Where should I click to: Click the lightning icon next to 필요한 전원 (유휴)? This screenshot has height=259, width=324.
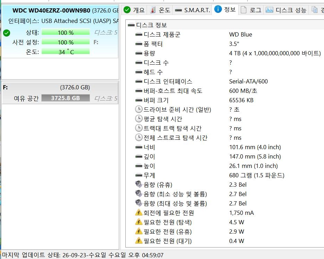(x=139, y=231)
